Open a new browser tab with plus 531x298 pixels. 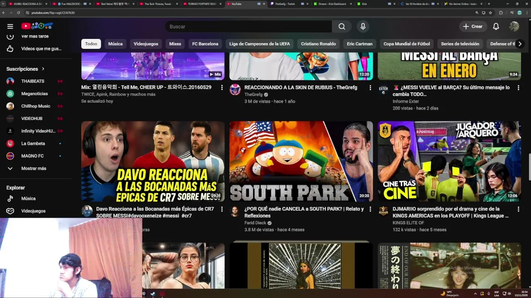coord(489,4)
